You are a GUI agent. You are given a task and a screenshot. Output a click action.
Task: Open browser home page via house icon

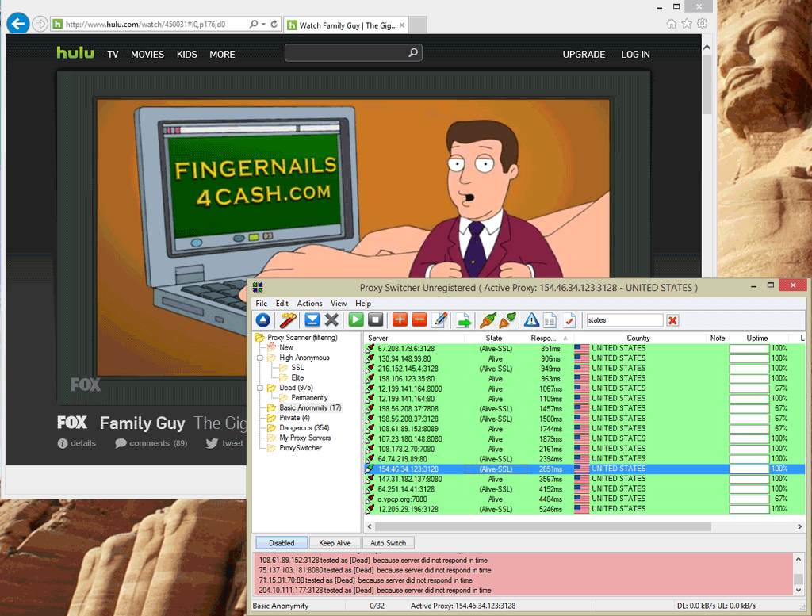(x=671, y=24)
